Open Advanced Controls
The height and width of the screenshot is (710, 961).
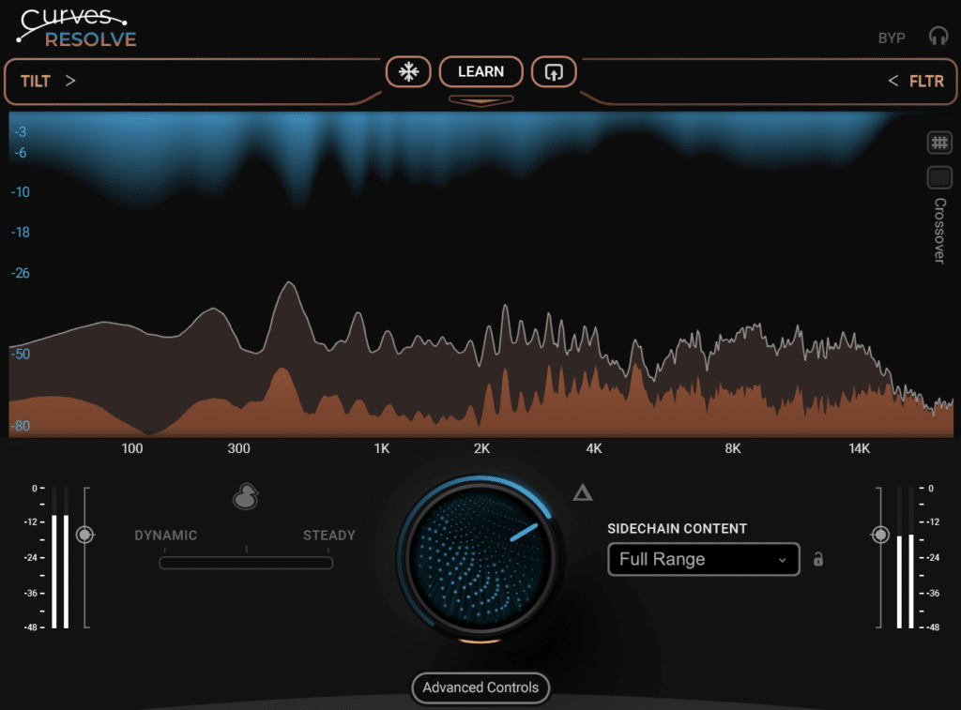point(480,687)
